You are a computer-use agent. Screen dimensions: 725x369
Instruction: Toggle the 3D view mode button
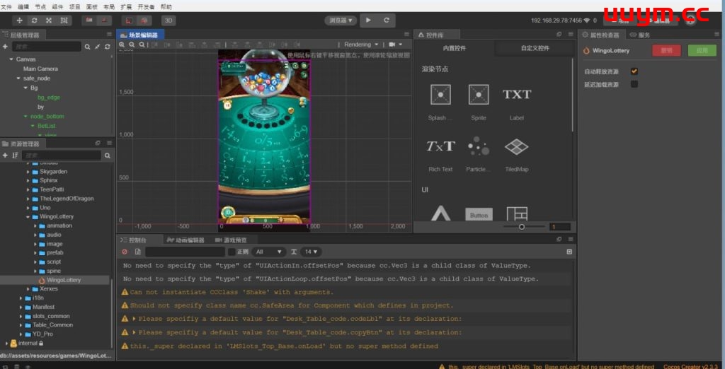pyautogui.click(x=169, y=20)
